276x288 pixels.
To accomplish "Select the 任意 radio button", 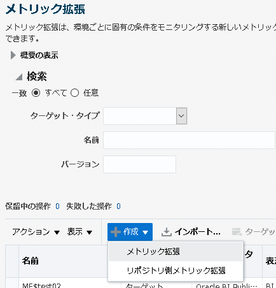I will (74, 93).
